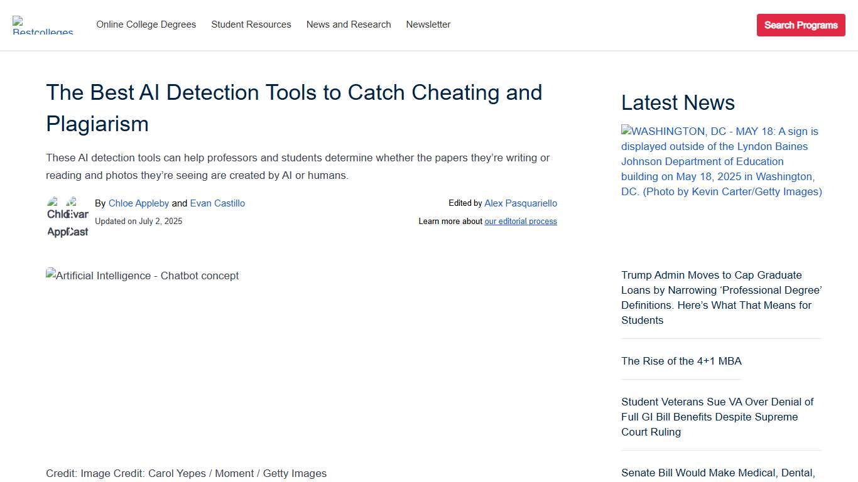Viewport: 858px width, 482px height.
Task: Select the News and Research nav item
Action: 349,24
